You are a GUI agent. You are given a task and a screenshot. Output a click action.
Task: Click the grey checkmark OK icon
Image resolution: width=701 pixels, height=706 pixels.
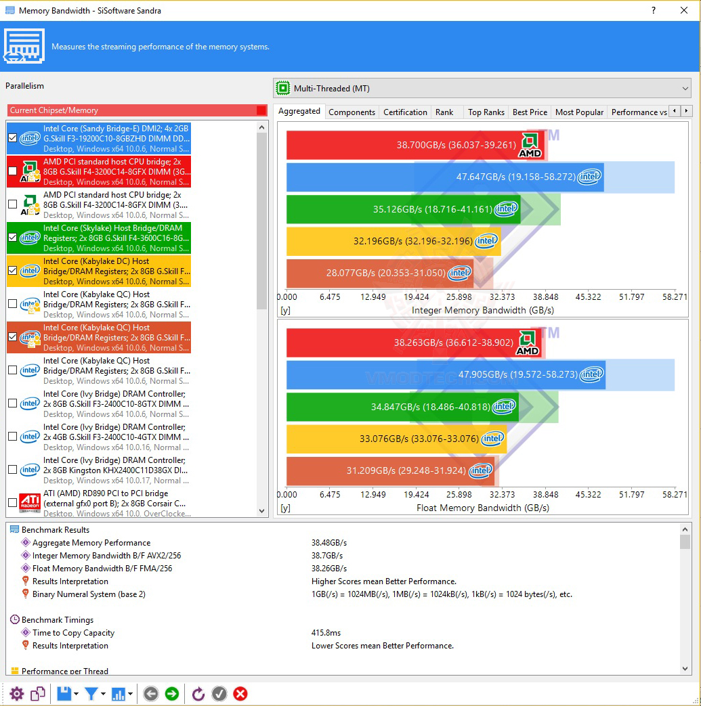click(x=219, y=694)
